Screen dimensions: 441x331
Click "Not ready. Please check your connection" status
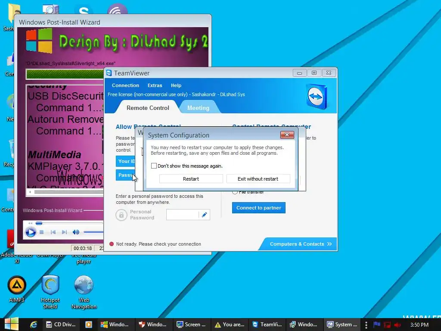[158, 244]
